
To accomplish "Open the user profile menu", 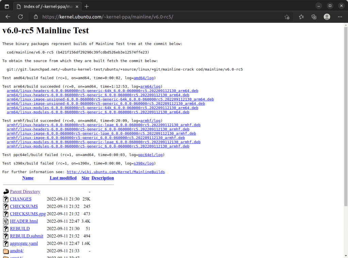I will point(327,17).
